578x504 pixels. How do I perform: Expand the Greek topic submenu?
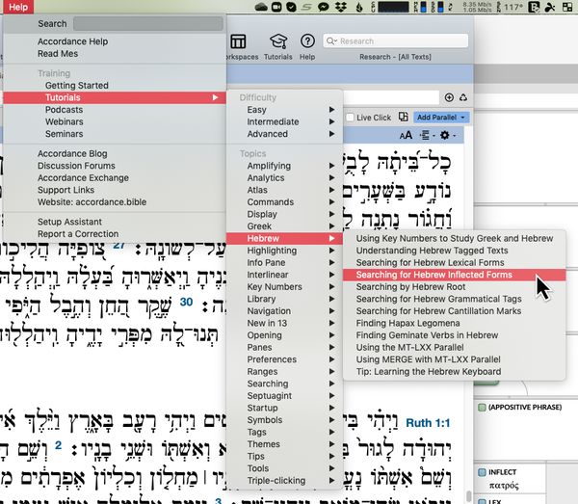click(285, 226)
